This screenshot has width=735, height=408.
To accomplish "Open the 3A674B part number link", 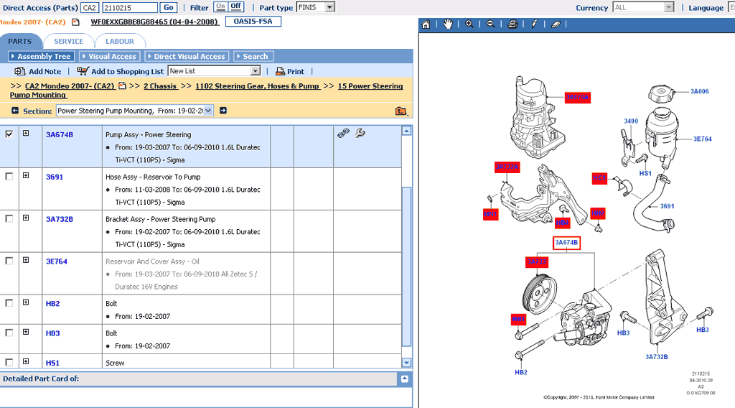I will coord(60,134).
